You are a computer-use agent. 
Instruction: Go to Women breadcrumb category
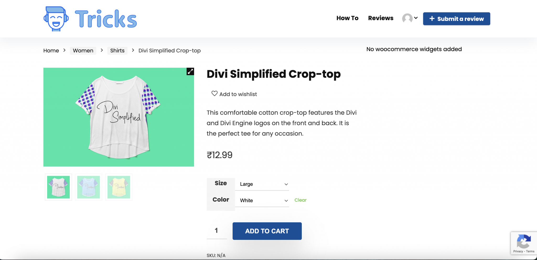[x=83, y=50]
